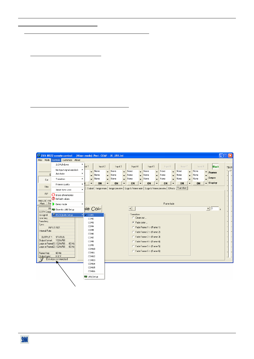The image size is (254, 359).
Task: Click the red Erase all memories icon
Action: 53,195
